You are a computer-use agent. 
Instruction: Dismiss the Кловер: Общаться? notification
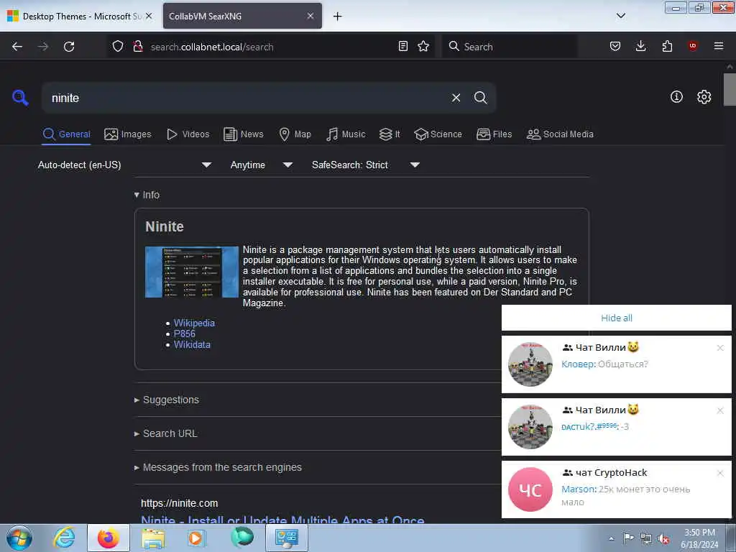click(x=720, y=348)
